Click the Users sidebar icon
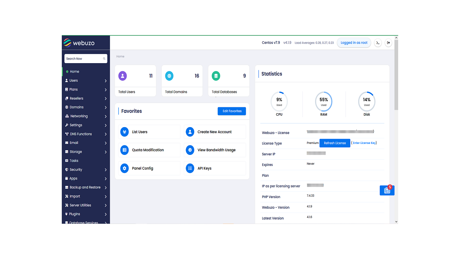468x263 pixels. point(67,80)
